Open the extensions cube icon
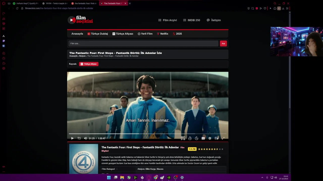 275,8
